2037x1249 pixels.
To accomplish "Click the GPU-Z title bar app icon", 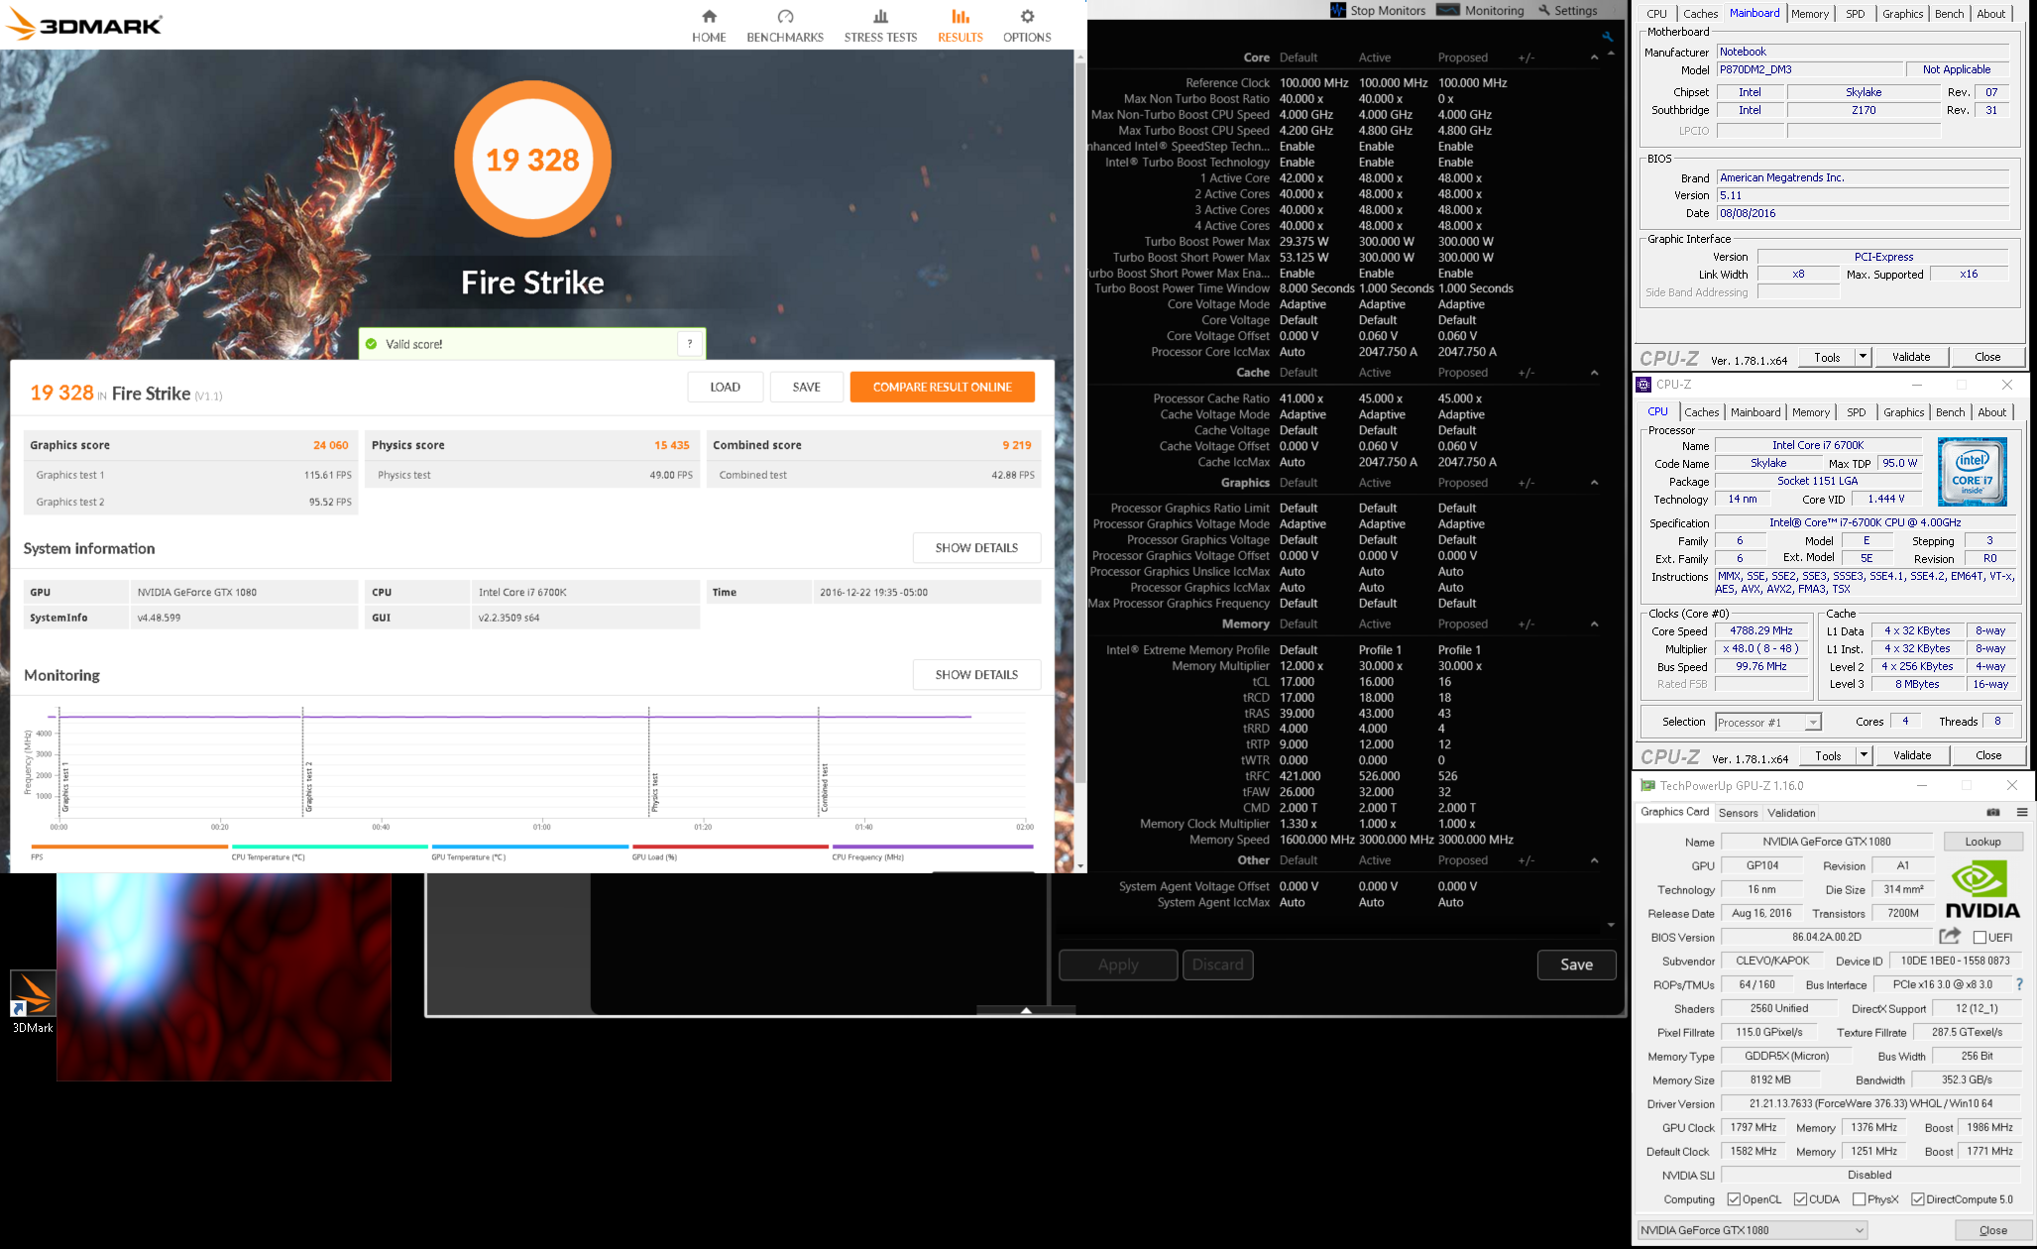I will point(1647,785).
